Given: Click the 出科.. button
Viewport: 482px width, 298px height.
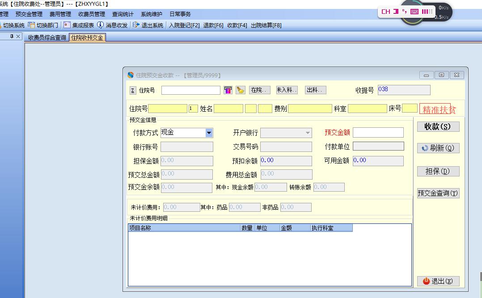Looking at the screenshot, I should pos(316,90).
